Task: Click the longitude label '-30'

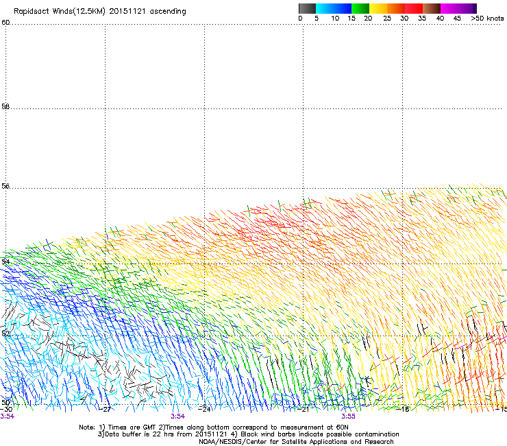Action: tap(6, 410)
